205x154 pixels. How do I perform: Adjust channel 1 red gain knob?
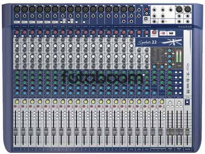click(x=17, y=32)
